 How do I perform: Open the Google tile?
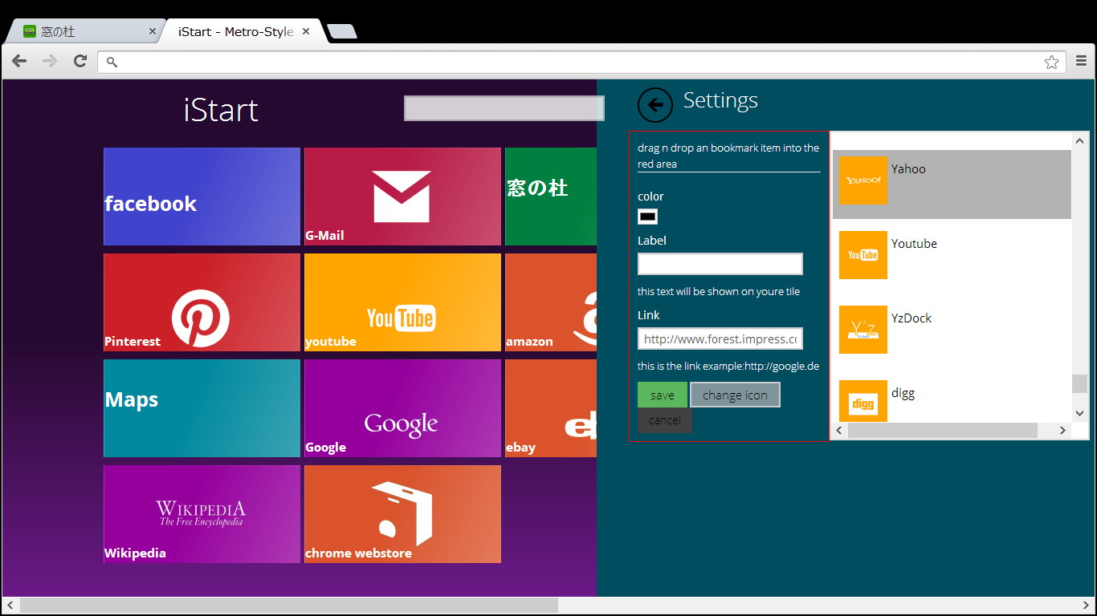click(x=402, y=408)
